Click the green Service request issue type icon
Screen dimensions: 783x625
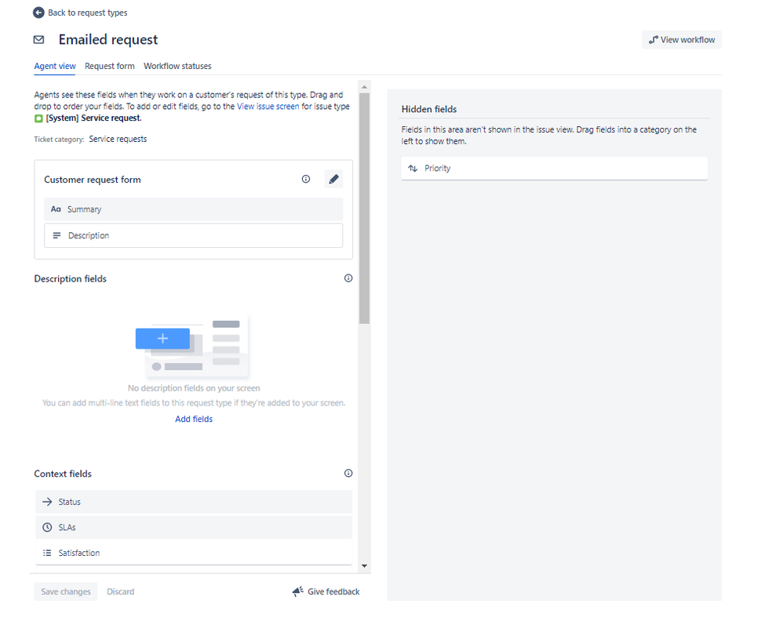pyautogui.click(x=38, y=118)
